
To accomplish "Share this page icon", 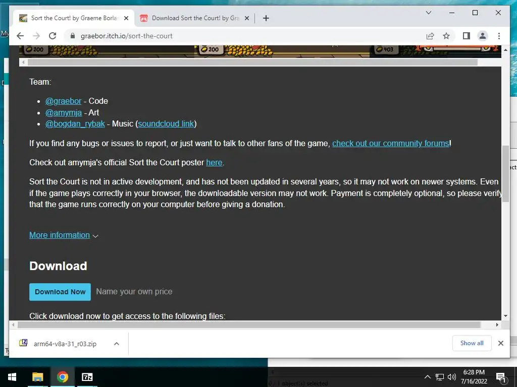I will pos(430,36).
